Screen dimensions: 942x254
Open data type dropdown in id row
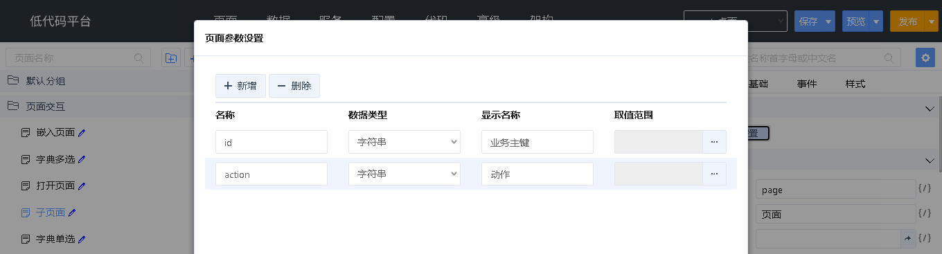pos(405,142)
